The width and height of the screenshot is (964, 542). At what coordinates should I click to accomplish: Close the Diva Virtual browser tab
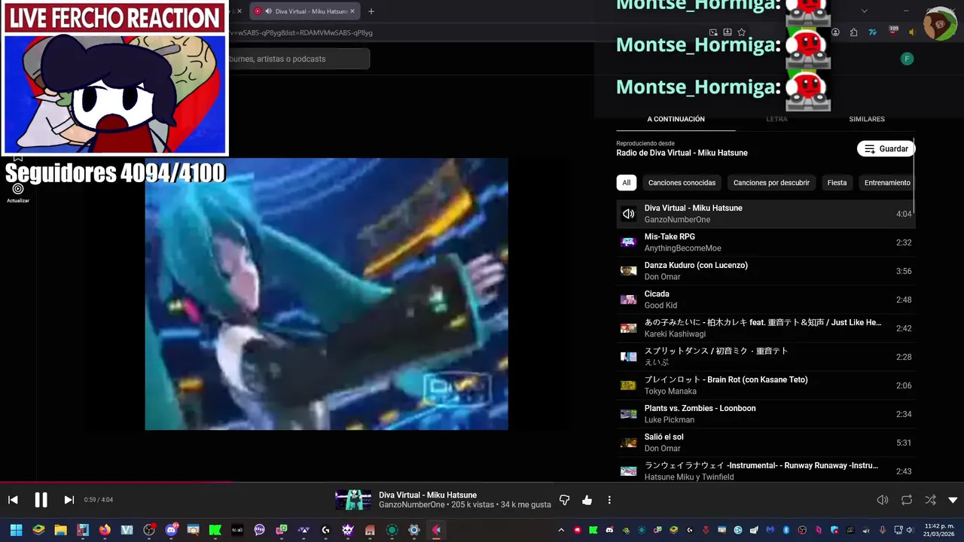tap(352, 11)
